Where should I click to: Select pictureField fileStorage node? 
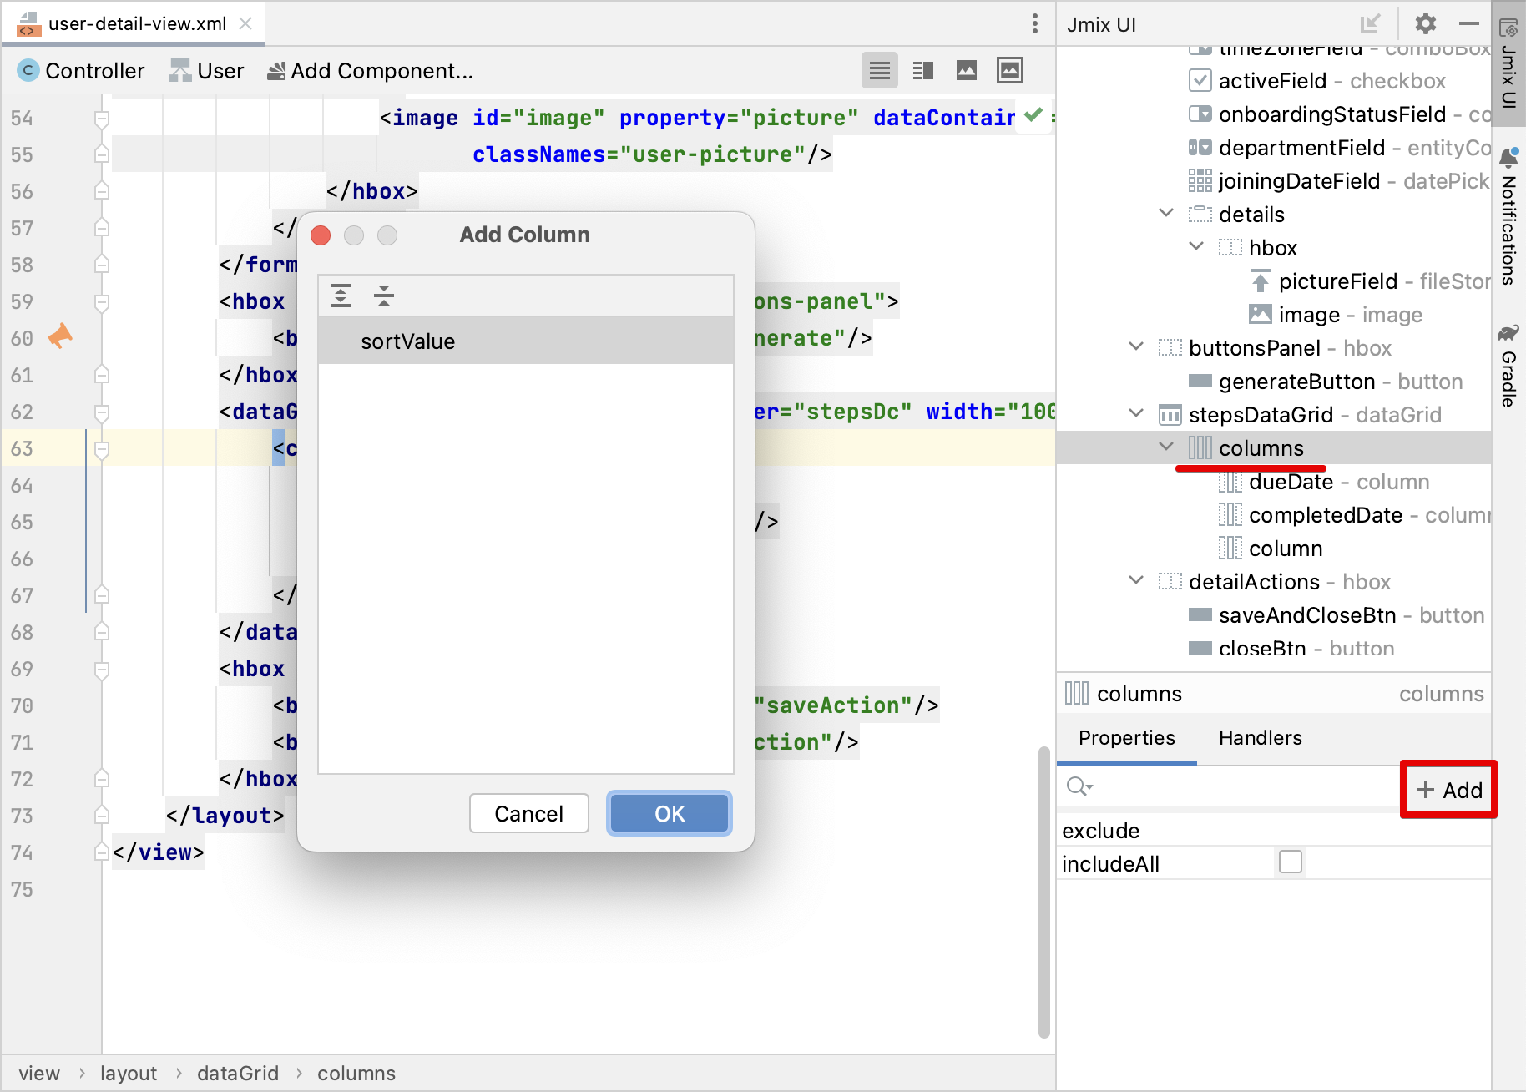[1369, 281]
